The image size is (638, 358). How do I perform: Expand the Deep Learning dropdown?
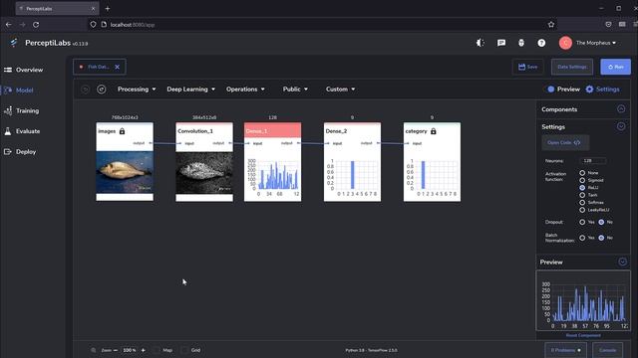(x=190, y=89)
